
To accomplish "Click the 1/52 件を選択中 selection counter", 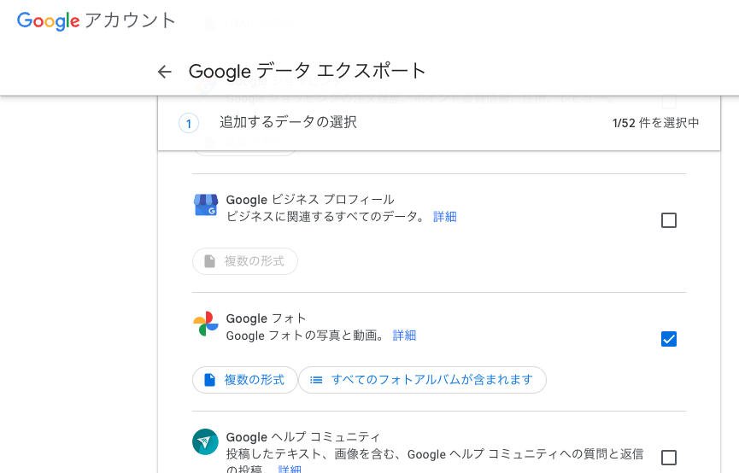I will point(655,123).
